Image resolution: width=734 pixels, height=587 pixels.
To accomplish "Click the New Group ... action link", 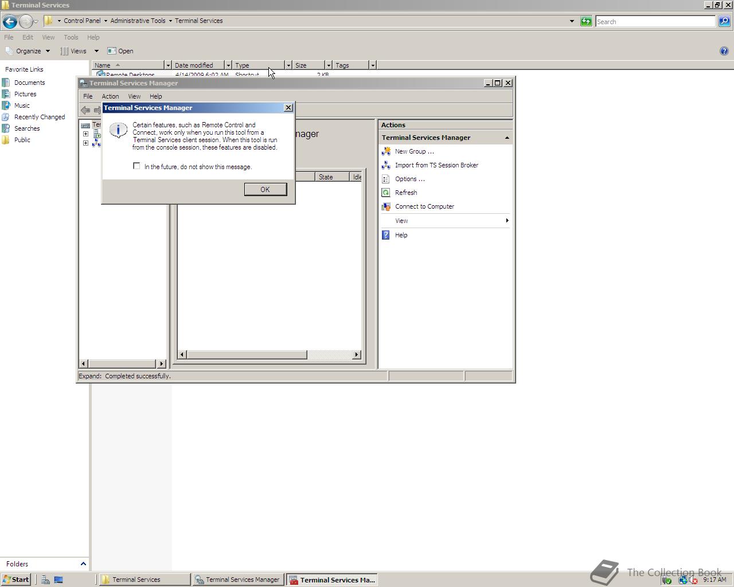I will [x=415, y=151].
